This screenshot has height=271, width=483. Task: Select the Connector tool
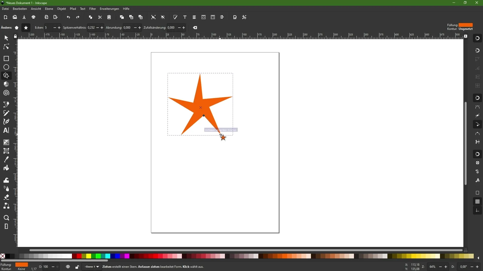(6, 206)
